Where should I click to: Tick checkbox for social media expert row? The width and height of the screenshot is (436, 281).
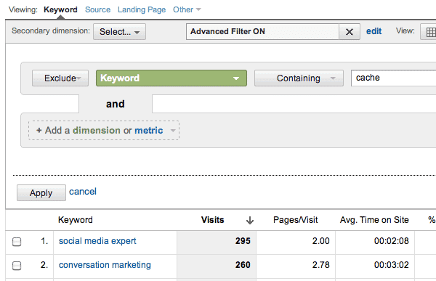[17, 242]
